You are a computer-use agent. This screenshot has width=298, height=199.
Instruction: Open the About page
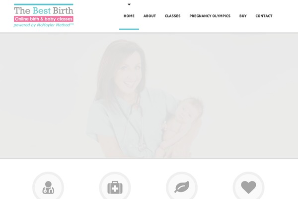(149, 16)
